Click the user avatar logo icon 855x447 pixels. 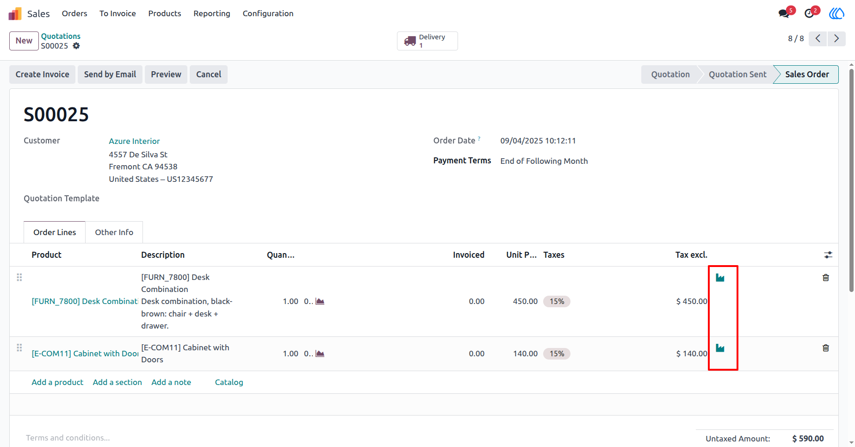(836, 13)
